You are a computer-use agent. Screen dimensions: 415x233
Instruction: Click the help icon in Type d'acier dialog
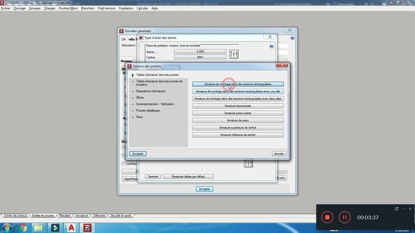pyautogui.click(x=271, y=47)
